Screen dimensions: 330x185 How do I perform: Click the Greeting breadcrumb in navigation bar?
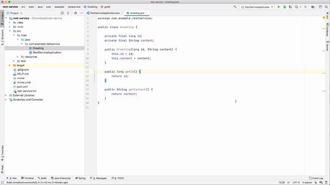pos(91,7)
